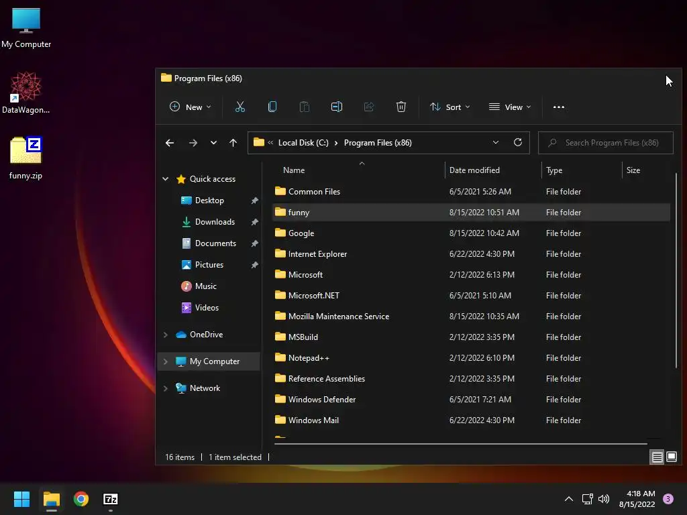Viewport: 687px width, 515px height.
Task: Select DataWagon desktop shortcut
Action: 26,93
